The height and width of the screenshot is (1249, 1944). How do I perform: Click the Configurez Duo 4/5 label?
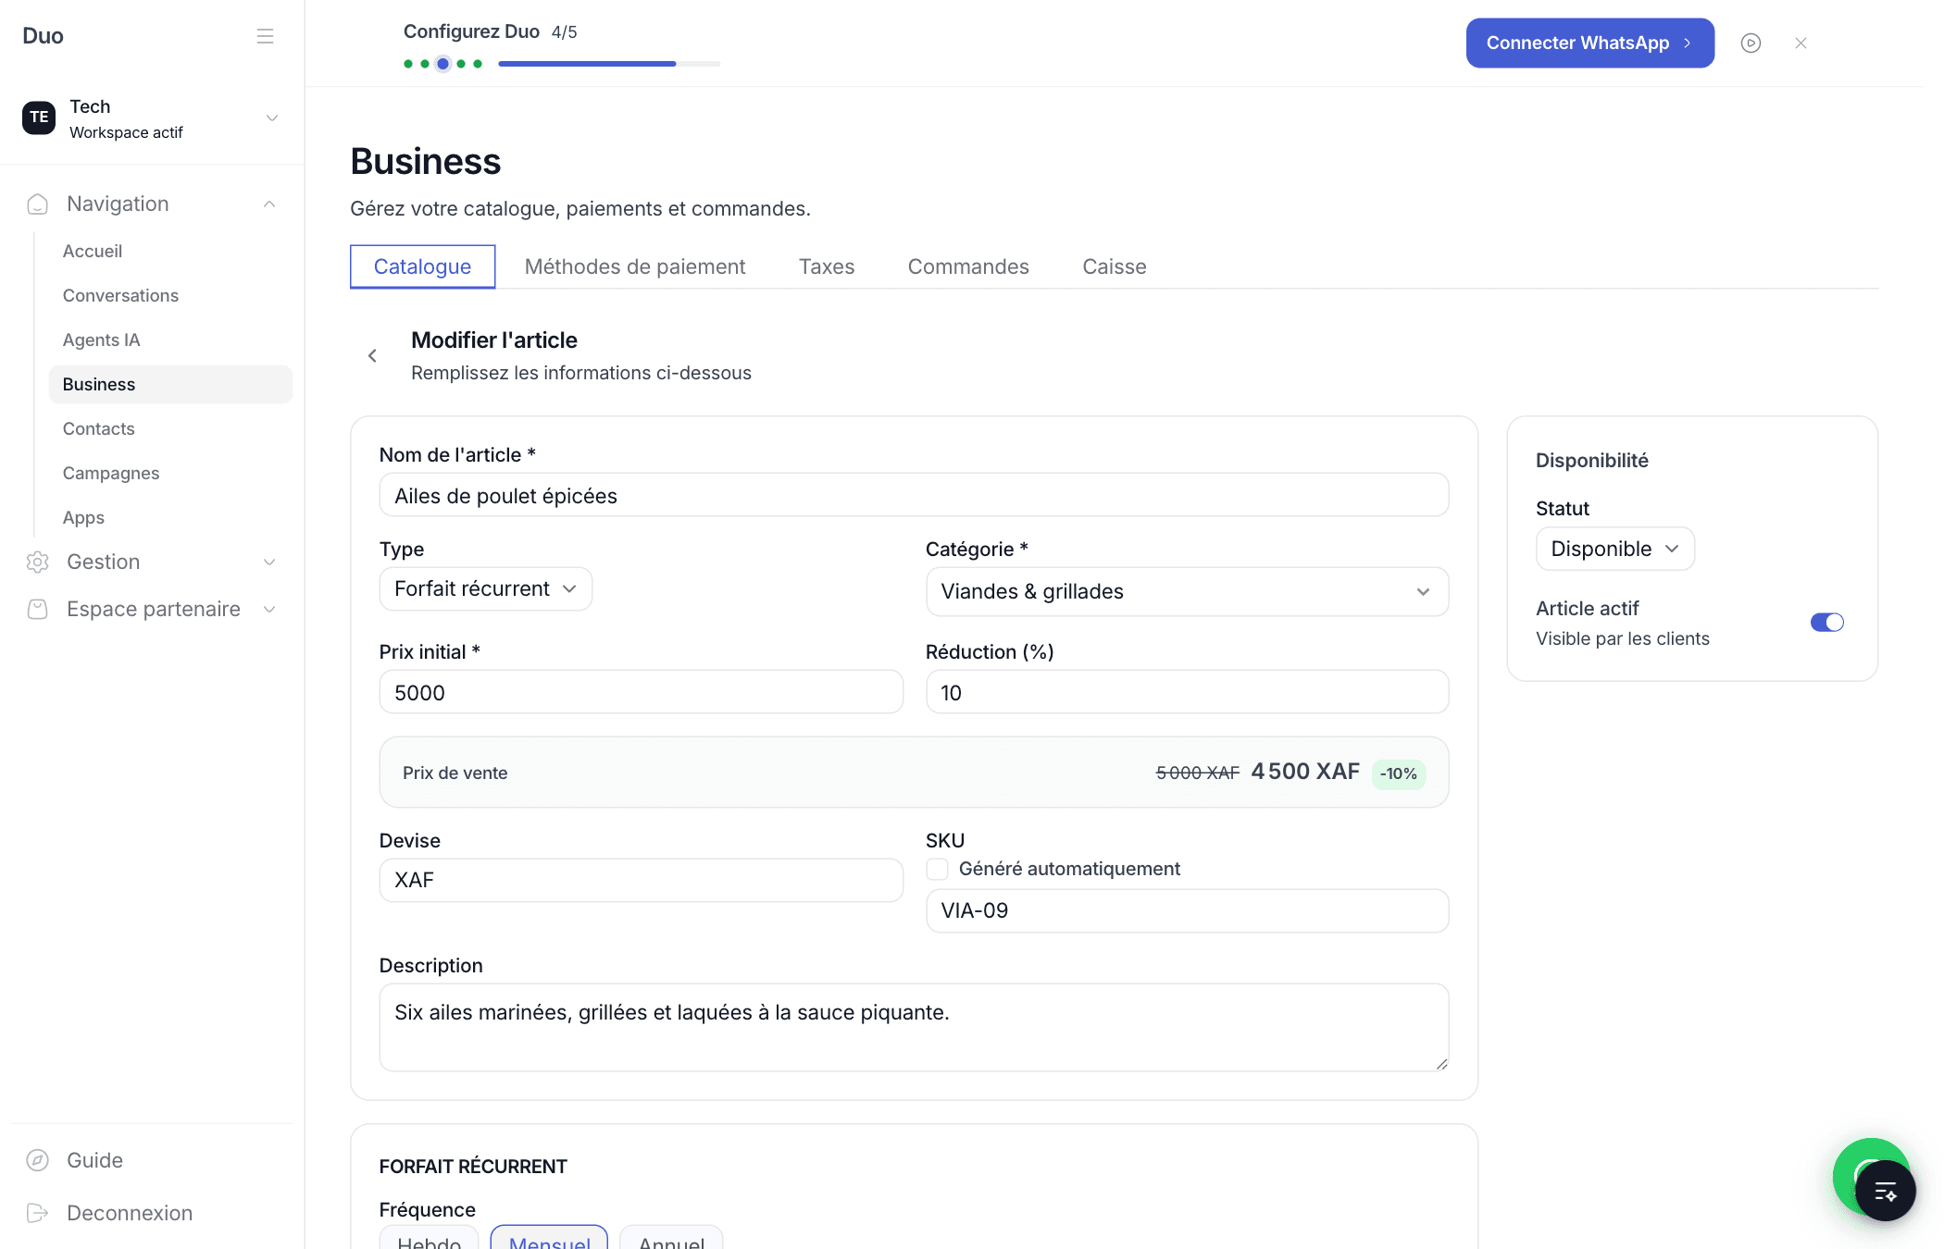tap(490, 31)
